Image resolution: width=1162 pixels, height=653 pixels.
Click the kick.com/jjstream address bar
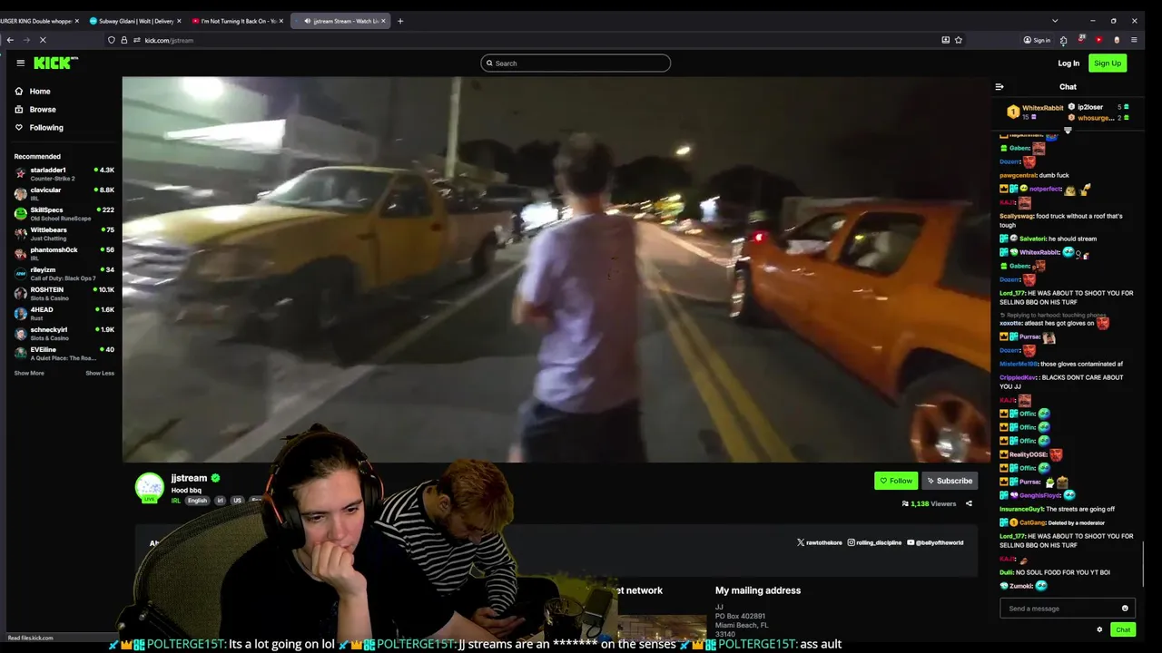coord(527,40)
